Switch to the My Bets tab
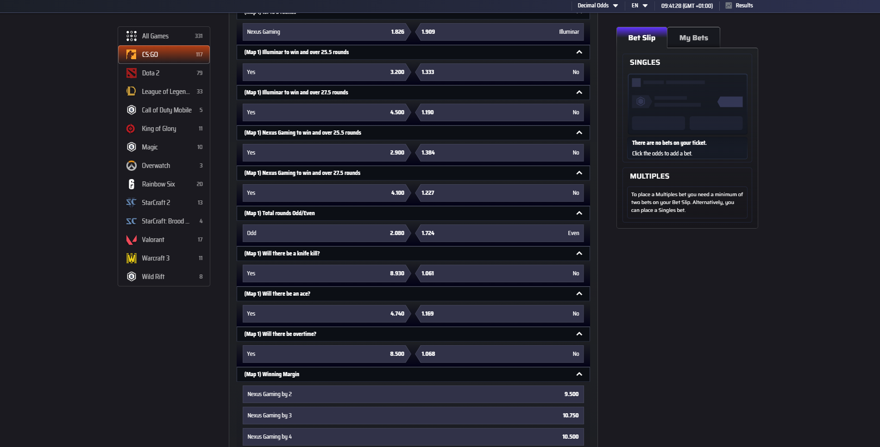The height and width of the screenshot is (447, 880). point(693,38)
